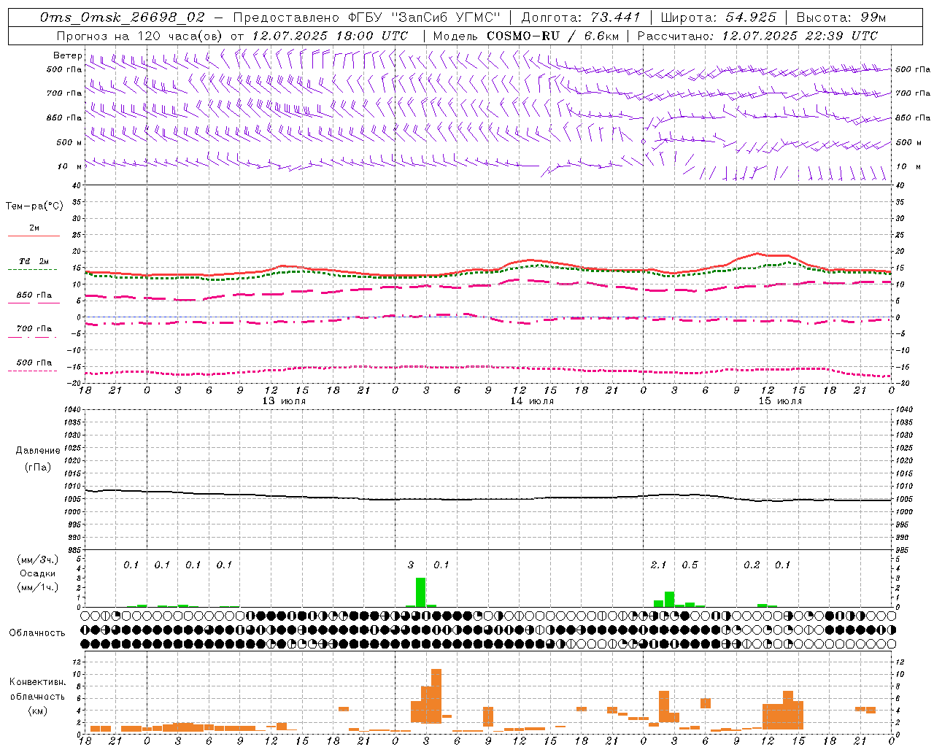Click the Высота: 99м field
This screenshot has width=934, height=747.
(x=841, y=18)
